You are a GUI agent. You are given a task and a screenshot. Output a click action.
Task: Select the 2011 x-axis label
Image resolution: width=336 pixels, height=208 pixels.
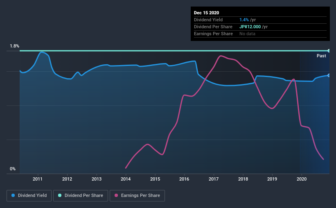click(38, 179)
